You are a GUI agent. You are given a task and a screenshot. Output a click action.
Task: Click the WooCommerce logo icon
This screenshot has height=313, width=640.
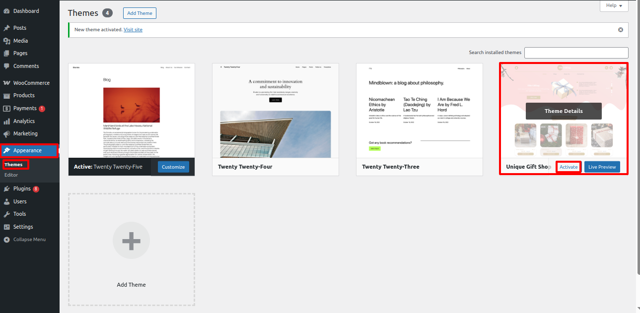[6, 83]
